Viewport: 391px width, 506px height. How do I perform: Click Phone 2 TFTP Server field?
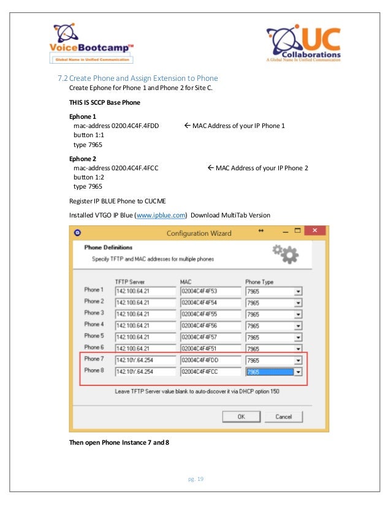pos(145,303)
